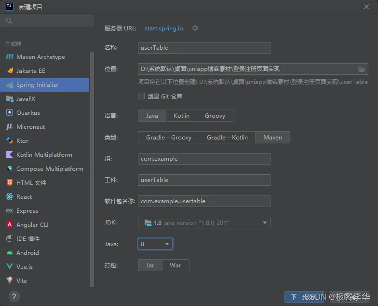
Task: Click the Android robot icon
Action: [x=10, y=253]
